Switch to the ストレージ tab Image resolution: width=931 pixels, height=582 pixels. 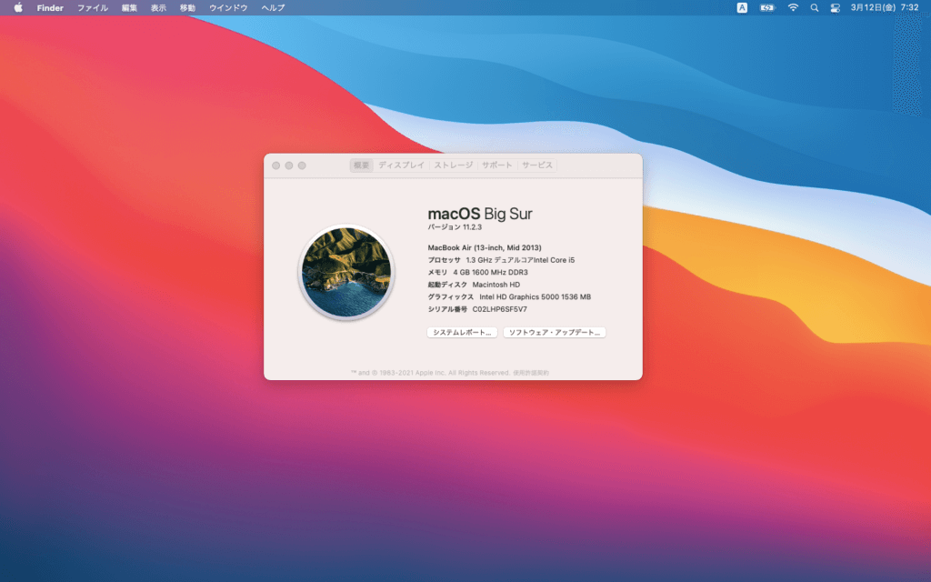pos(453,166)
